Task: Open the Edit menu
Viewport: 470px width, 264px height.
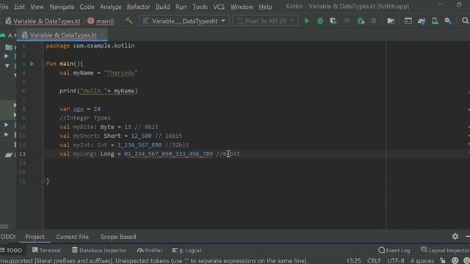Action: pos(20,7)
